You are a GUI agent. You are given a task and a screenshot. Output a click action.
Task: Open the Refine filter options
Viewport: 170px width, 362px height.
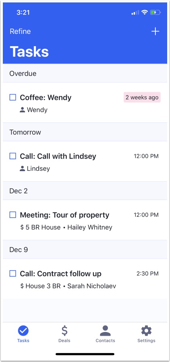(20, 32)
